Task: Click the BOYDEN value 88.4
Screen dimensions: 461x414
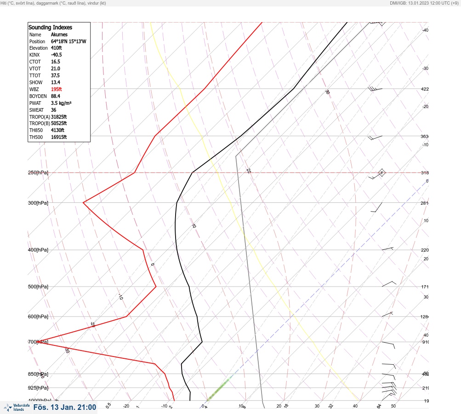Action: (x=55, y=96)
